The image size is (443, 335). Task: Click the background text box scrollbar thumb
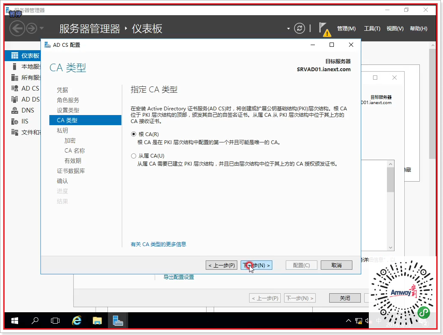pos(390,180)
